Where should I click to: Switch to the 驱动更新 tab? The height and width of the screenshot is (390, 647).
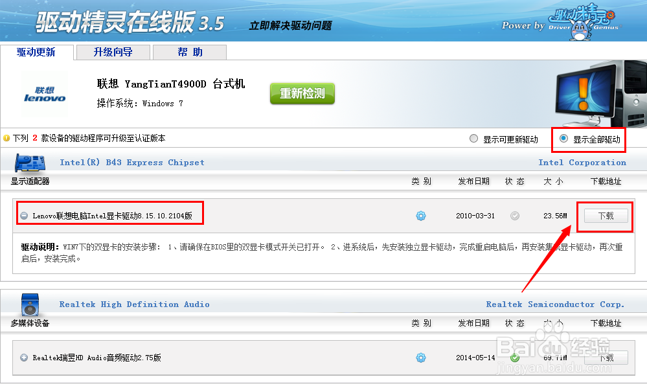[x=36, y=52]
